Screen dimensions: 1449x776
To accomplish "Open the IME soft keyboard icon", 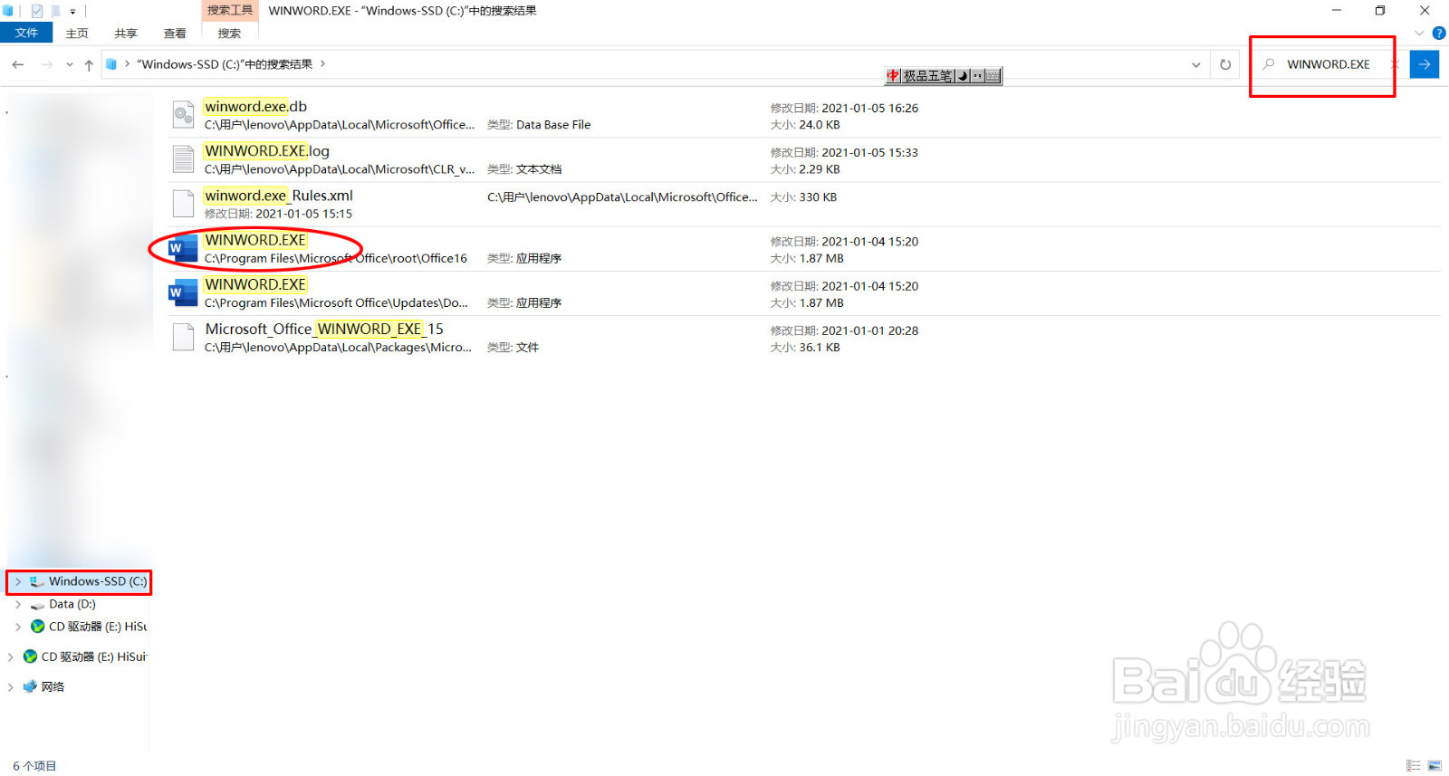I will (993, 76).
